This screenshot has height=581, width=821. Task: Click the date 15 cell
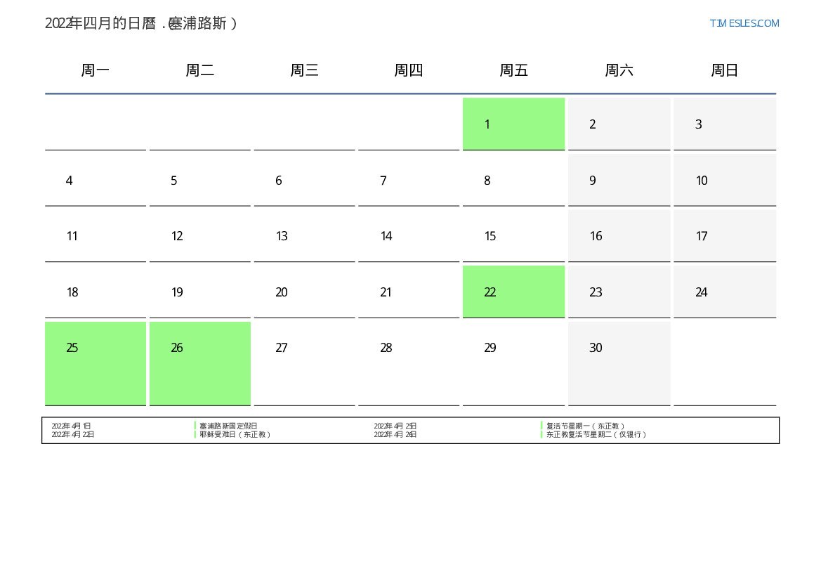[x=513, y=236]
